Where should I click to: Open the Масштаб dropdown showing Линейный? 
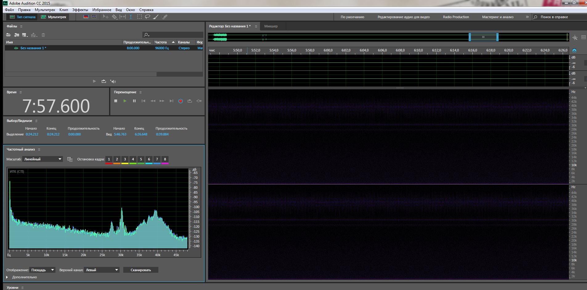tap(43, 159)
